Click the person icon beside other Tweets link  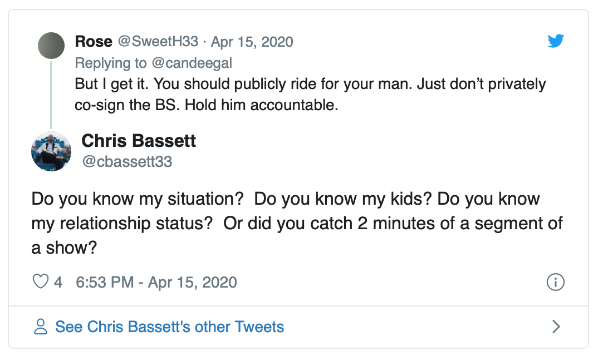41,327
